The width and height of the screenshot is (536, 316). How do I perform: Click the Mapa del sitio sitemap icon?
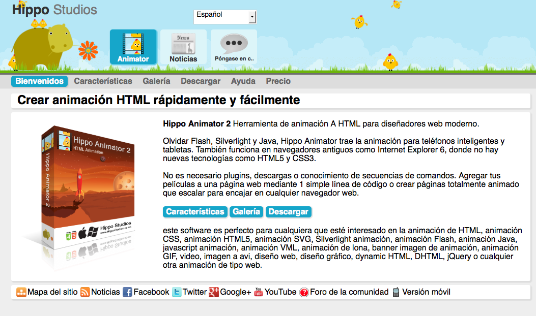pyautogui.click(x=21, y=292)
